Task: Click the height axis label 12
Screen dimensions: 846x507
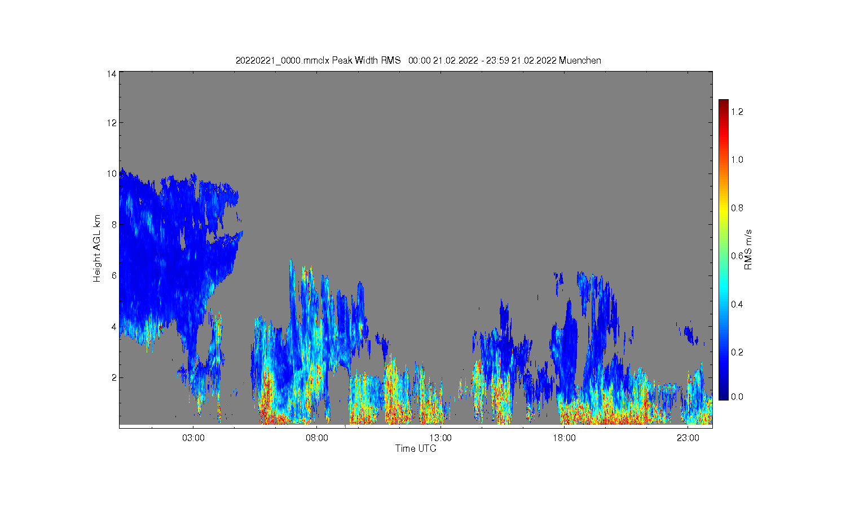Action: pyautogui.click(x=112, y=123)
